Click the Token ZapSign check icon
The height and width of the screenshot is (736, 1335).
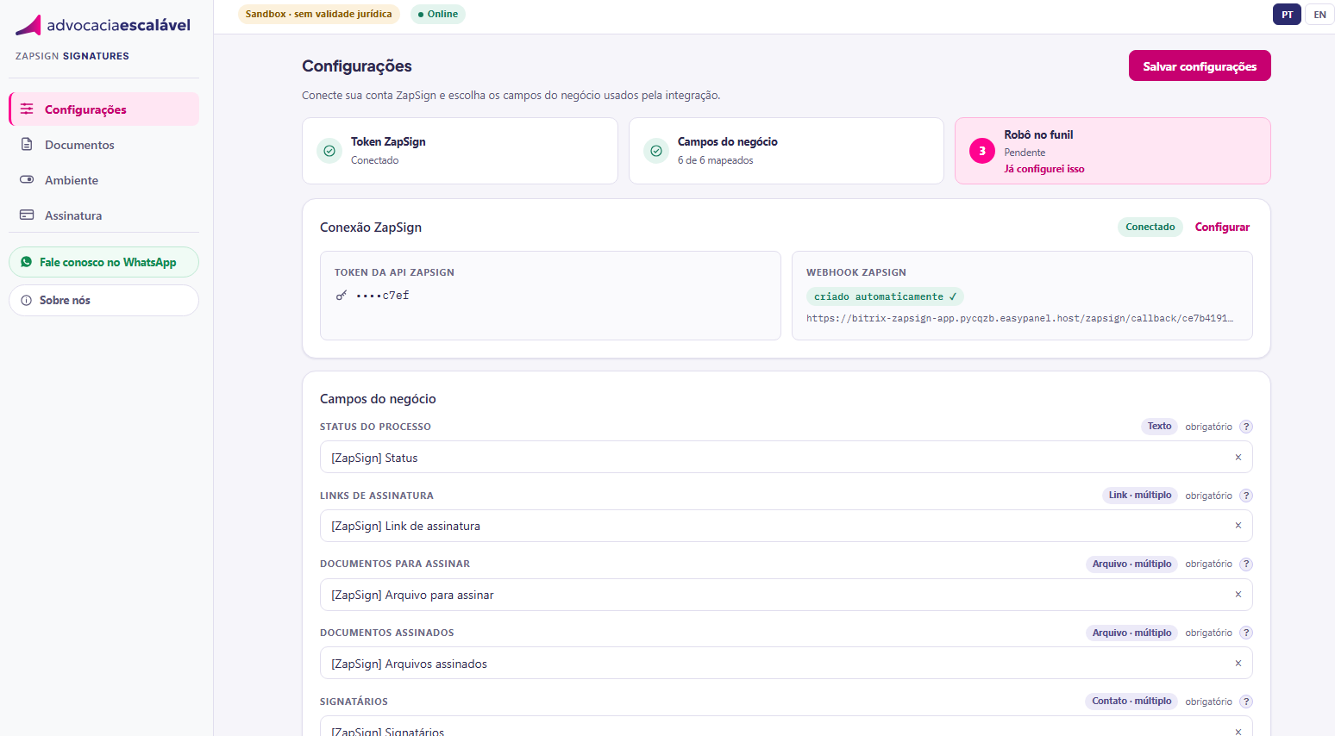(329, 151)
